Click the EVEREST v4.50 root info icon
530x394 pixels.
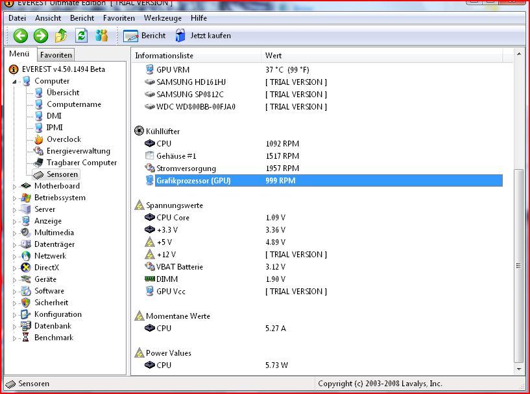click(x=14, y=69)
